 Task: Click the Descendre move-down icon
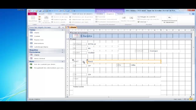pyautogui.click(x=131, y=18)
